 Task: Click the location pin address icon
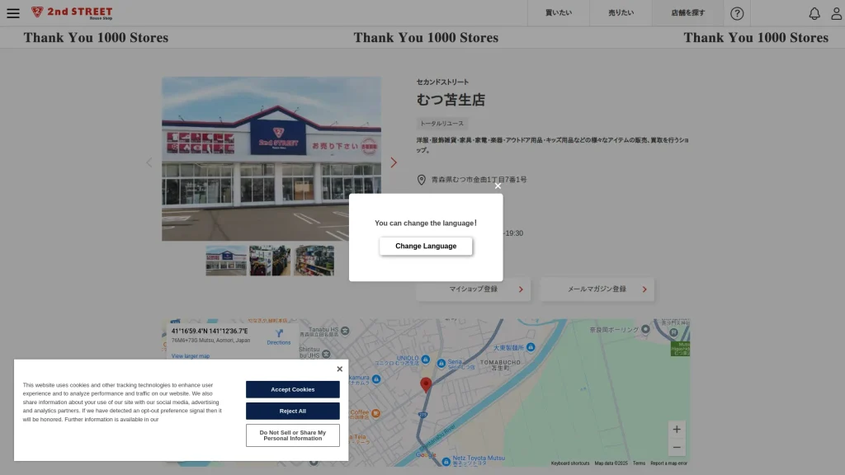click(422, 180)
